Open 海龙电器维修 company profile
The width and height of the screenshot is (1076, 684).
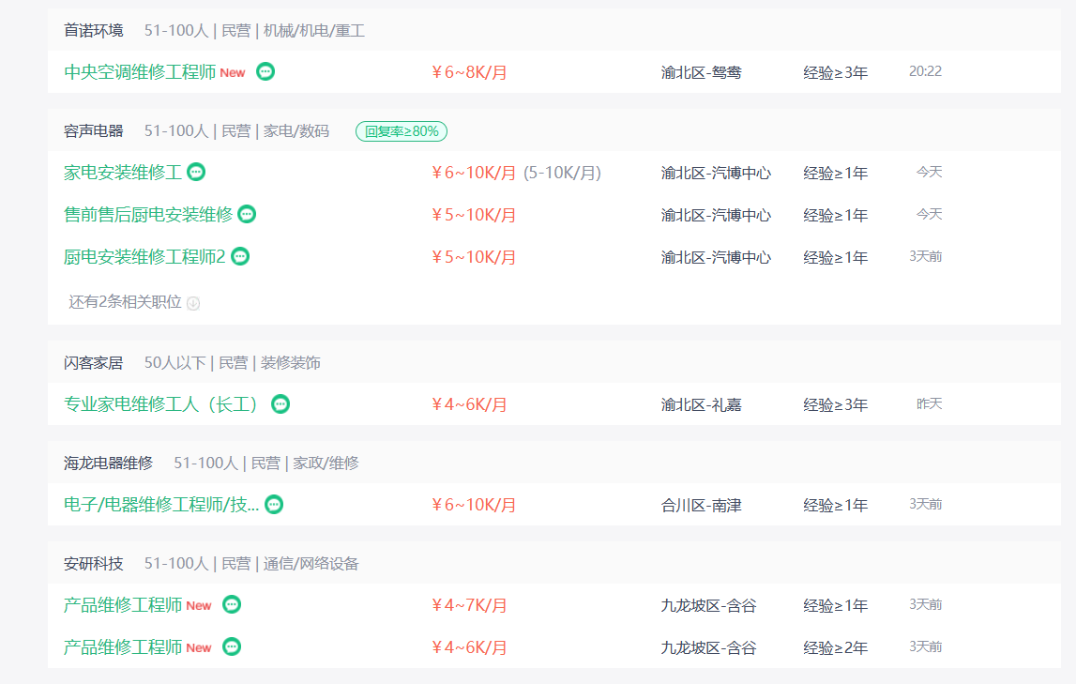[108, 463]
